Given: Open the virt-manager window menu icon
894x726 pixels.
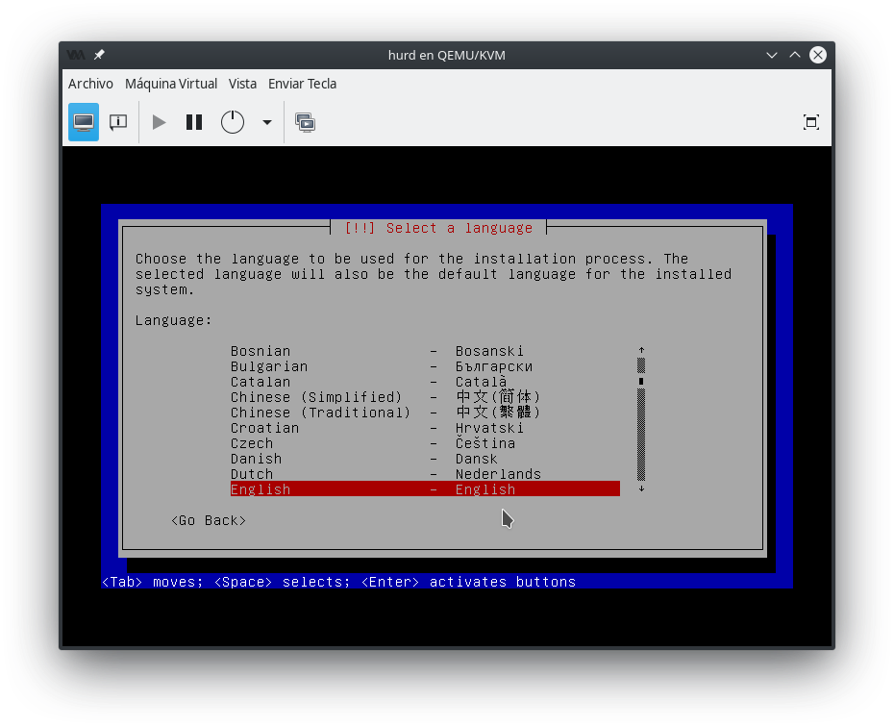Looking at the screenshot, I should coord(76,55).
